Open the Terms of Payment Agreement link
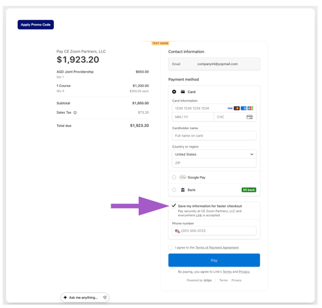Image resolution: width=322 pixels, height=308 pixels. coord(217,248)
